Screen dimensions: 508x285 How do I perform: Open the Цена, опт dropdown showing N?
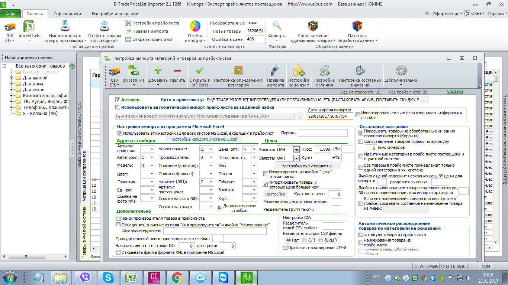(x=254, y=149)
